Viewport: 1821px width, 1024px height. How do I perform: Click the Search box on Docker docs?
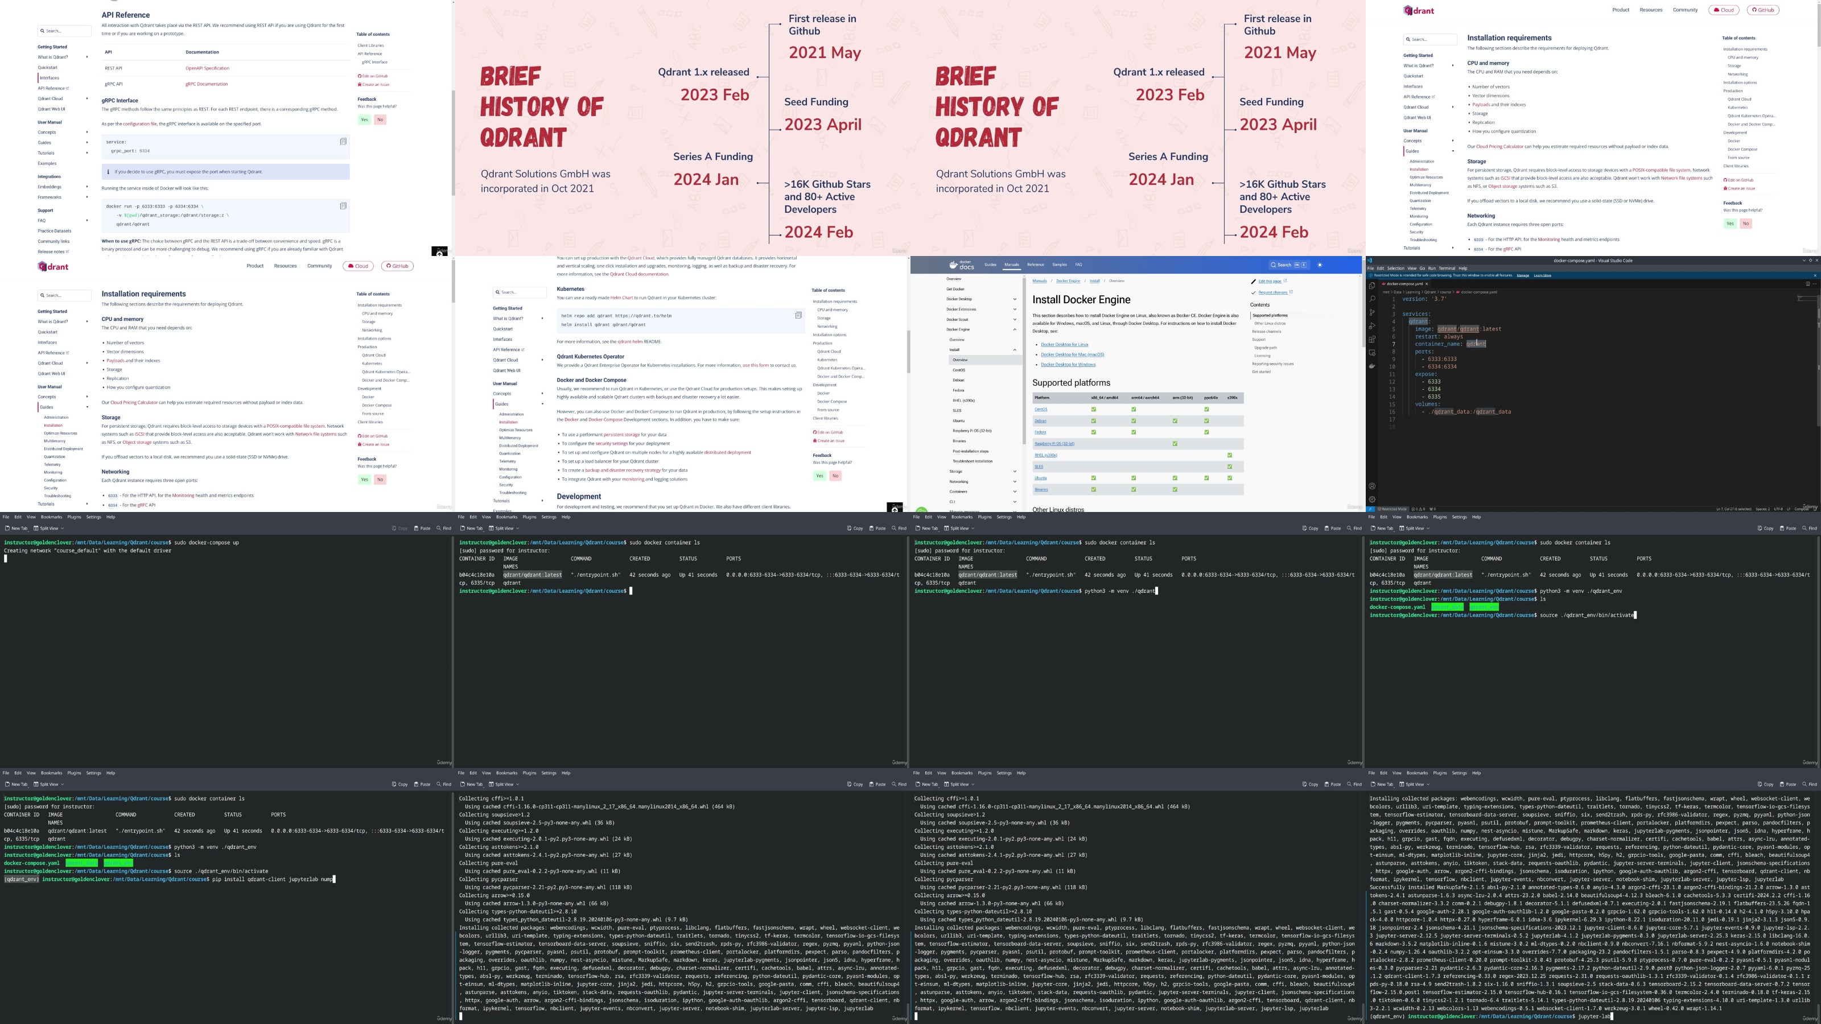point(1289,265)
